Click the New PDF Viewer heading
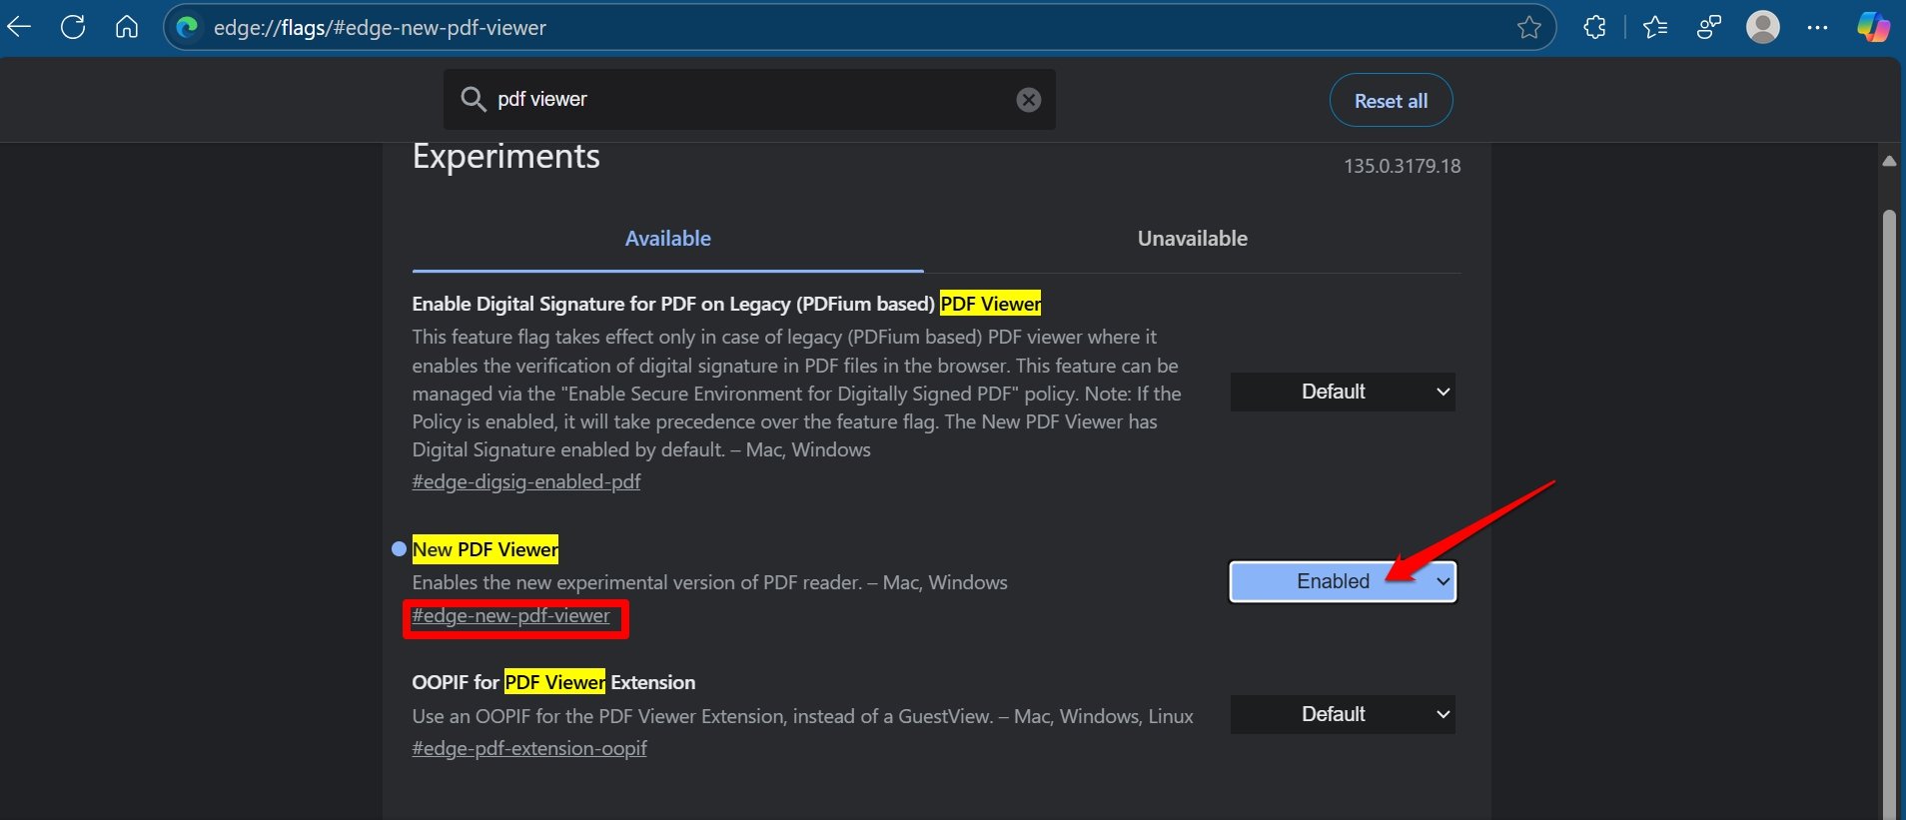Image resolution: width=1906 pixels, height=820 pixels. point(485,549)
